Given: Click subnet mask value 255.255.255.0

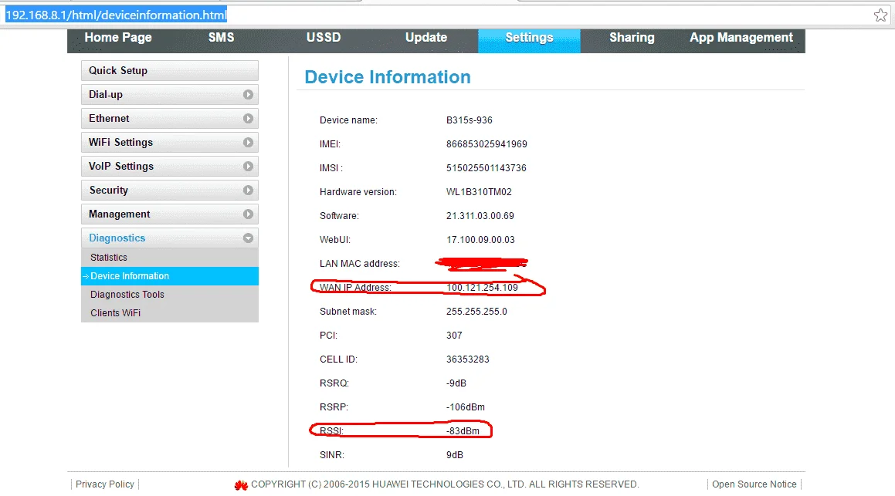Looking at the screenshot, I should [476, 312].
